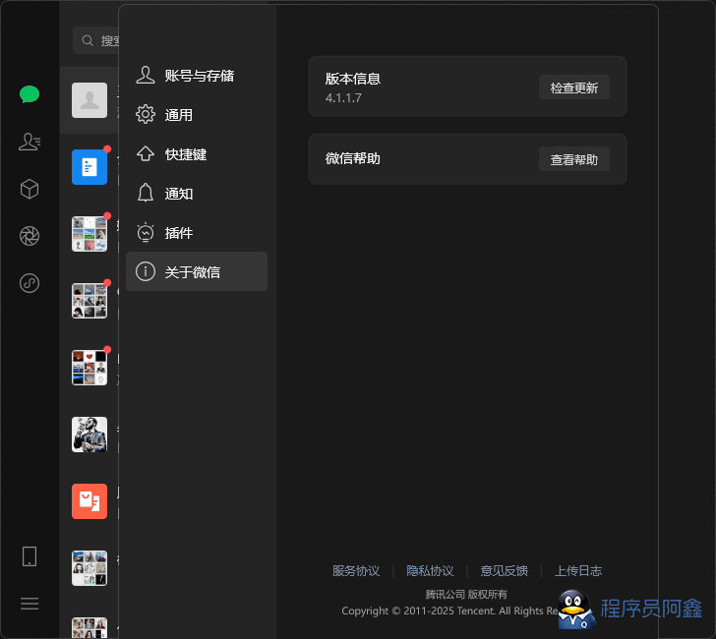Open chat with orange shopping bag avatar
Screen dimensions: 716x639
point(89,501)
